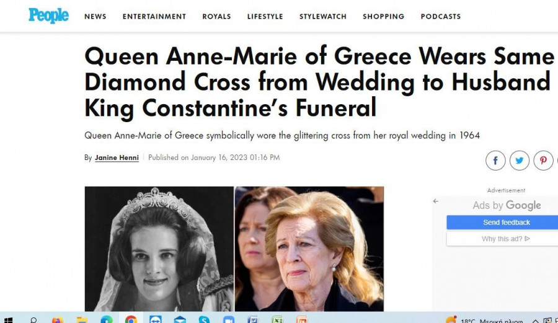Open Excel from the taskbar
Screen dimensions: 558x323
click(277, 319)
